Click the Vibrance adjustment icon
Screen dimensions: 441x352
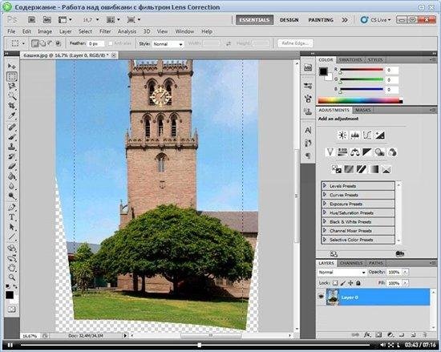click(x=330, y=152)
